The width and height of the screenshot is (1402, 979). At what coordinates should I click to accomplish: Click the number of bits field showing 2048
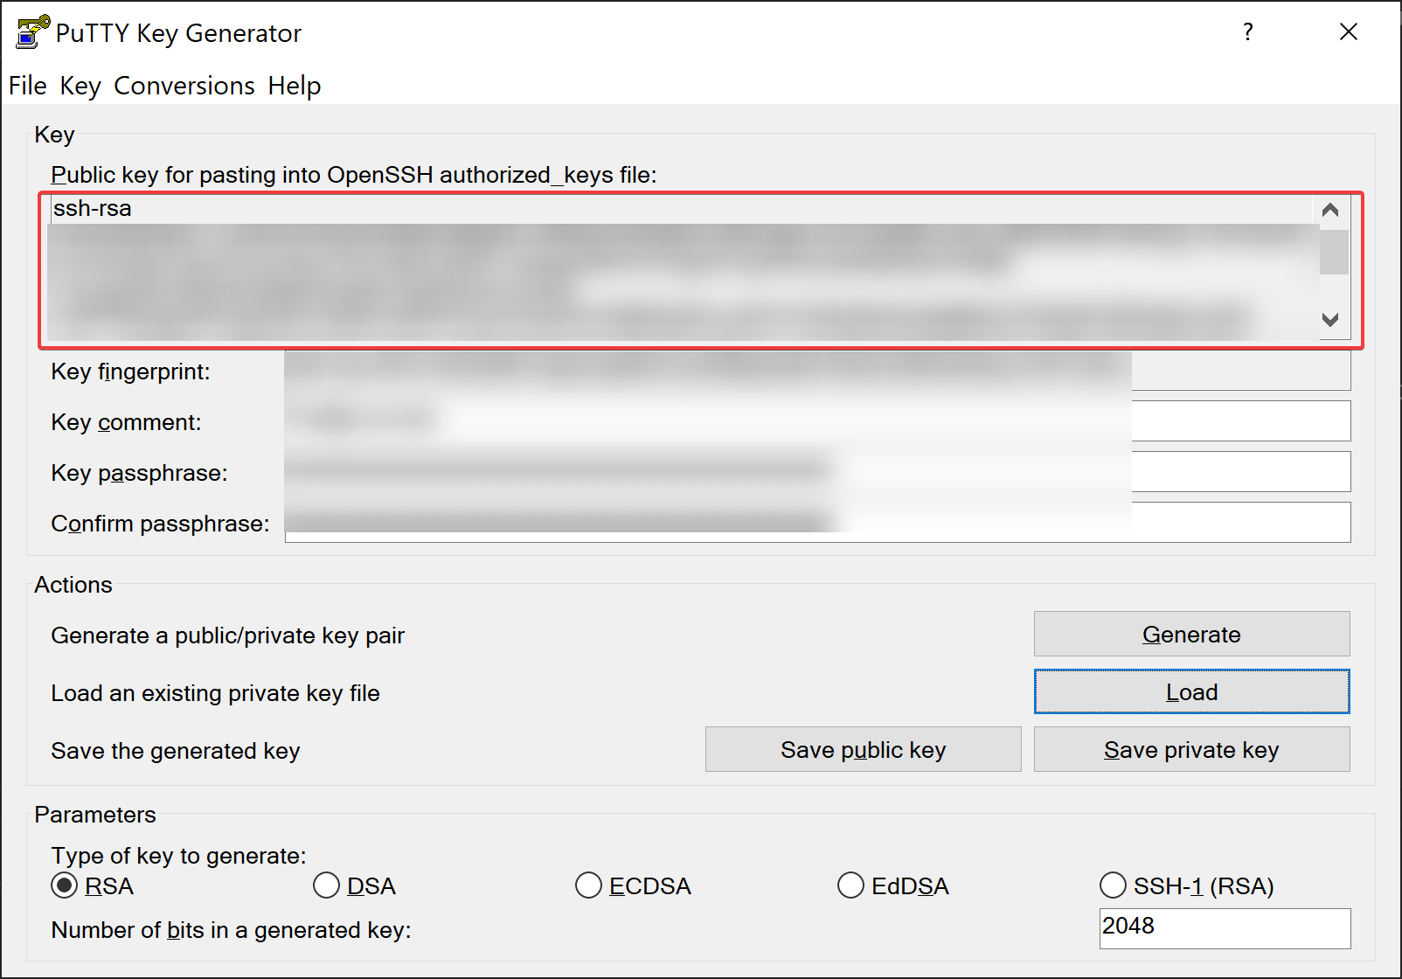point(1225,927)
